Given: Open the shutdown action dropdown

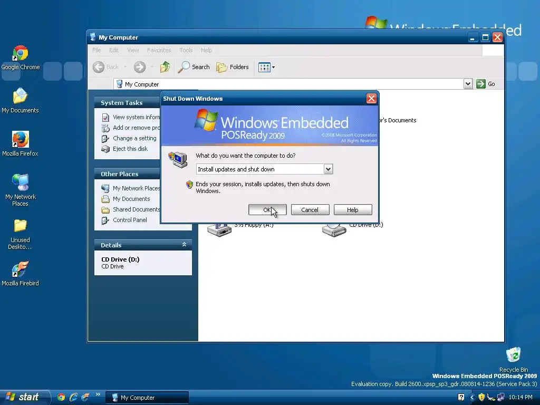Looking at the screenshot, I should 328,169.
